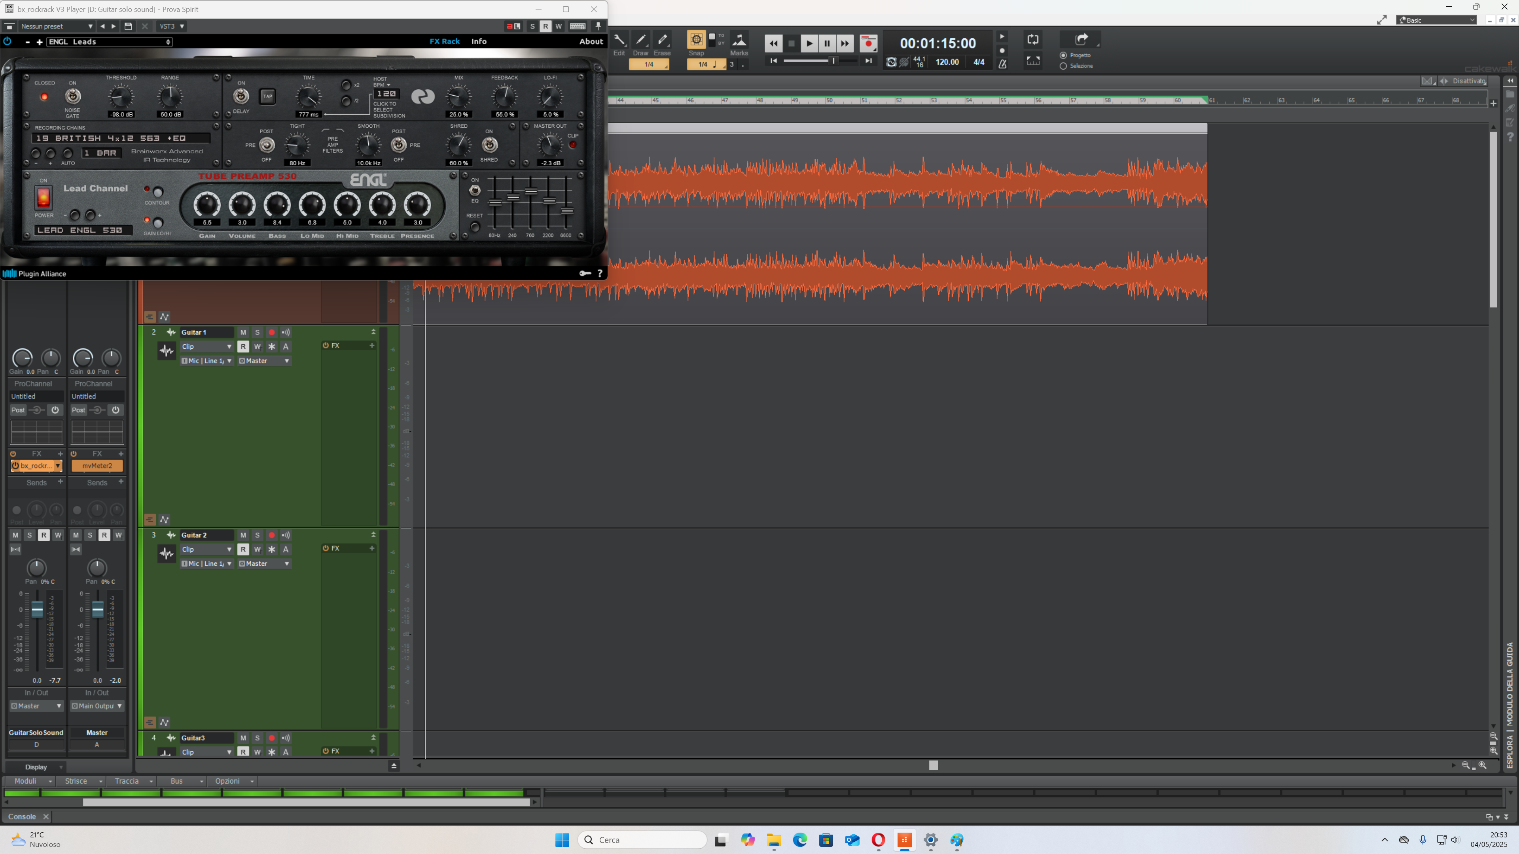Screen dimensions: 1519x854
Task: Toggle the loop icon in transport
Action: click(x=1032, y=40)
